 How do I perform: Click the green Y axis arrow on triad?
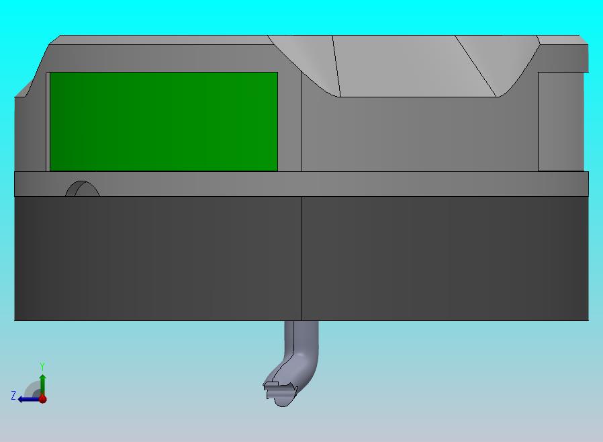click(x=43, y=384)
